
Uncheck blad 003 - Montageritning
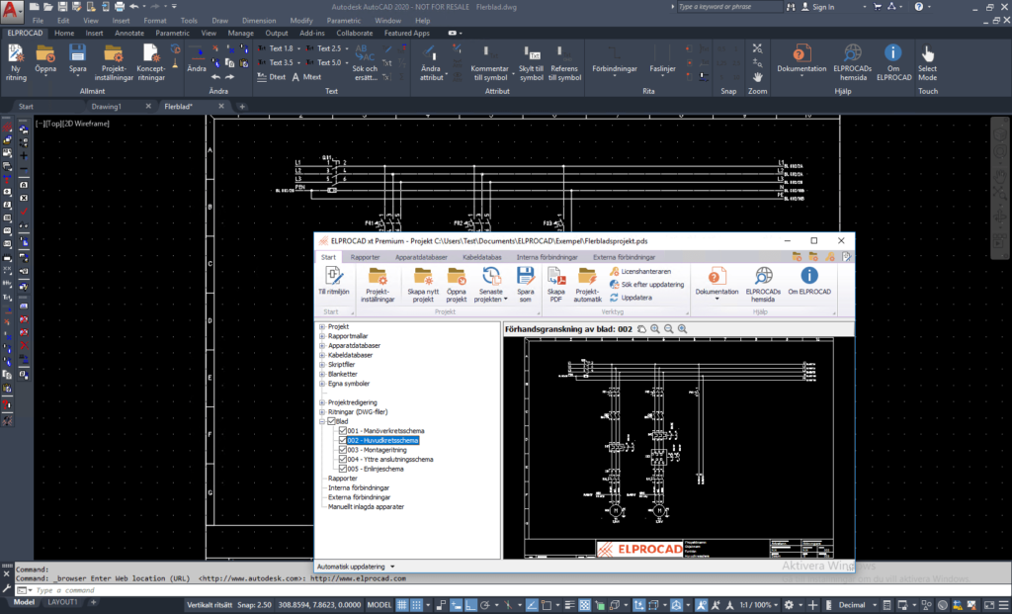343,450
